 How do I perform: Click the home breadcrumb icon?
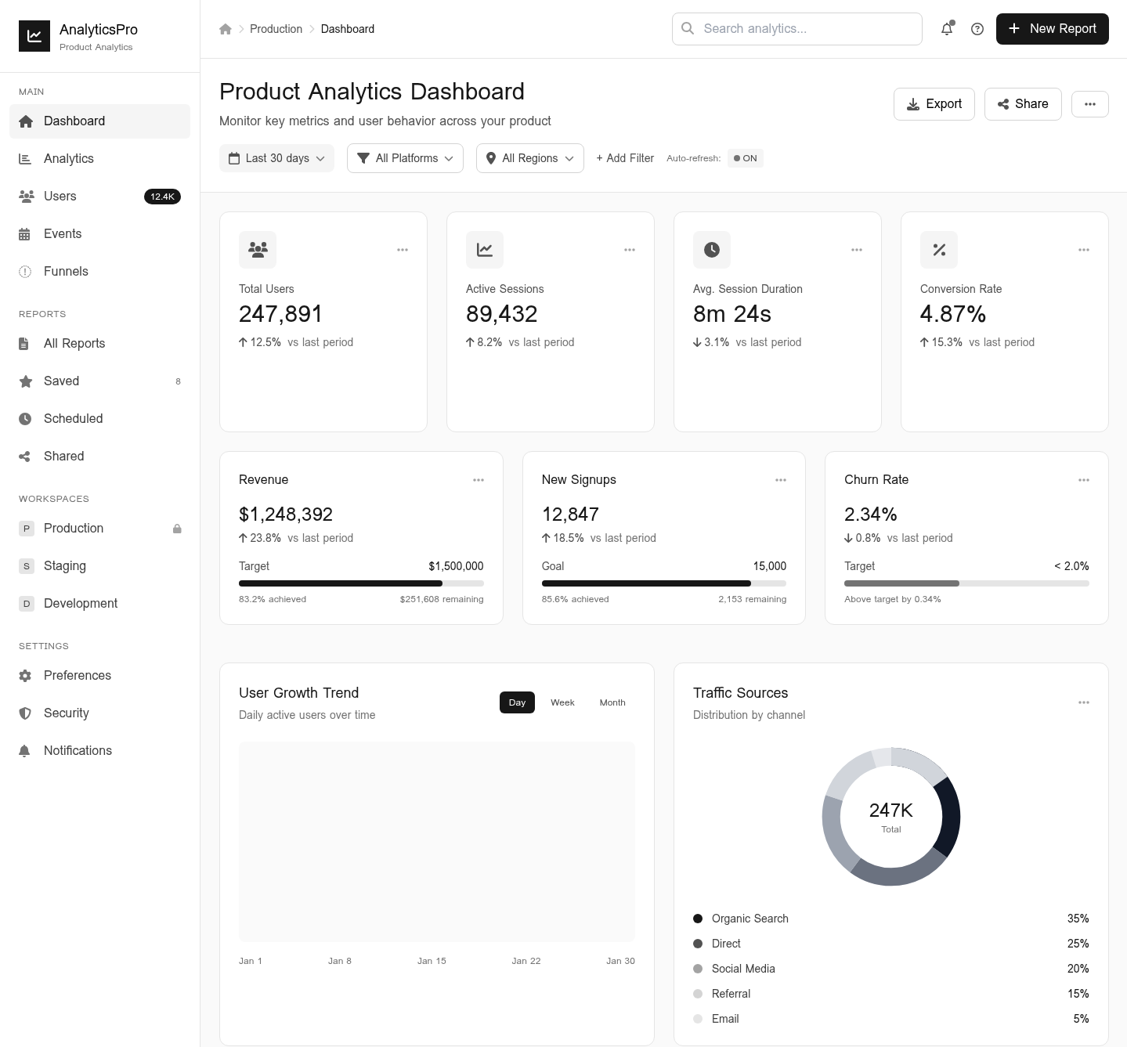(226, 29)
